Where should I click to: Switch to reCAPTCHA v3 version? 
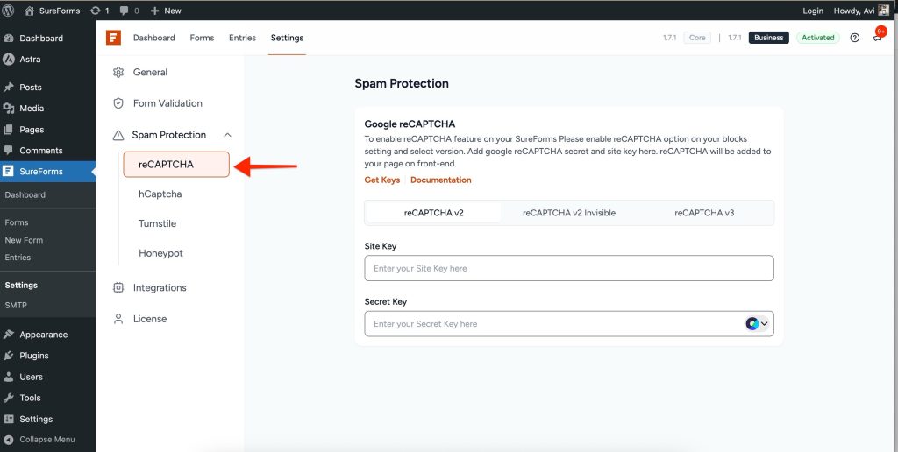[x=704, y=213]
